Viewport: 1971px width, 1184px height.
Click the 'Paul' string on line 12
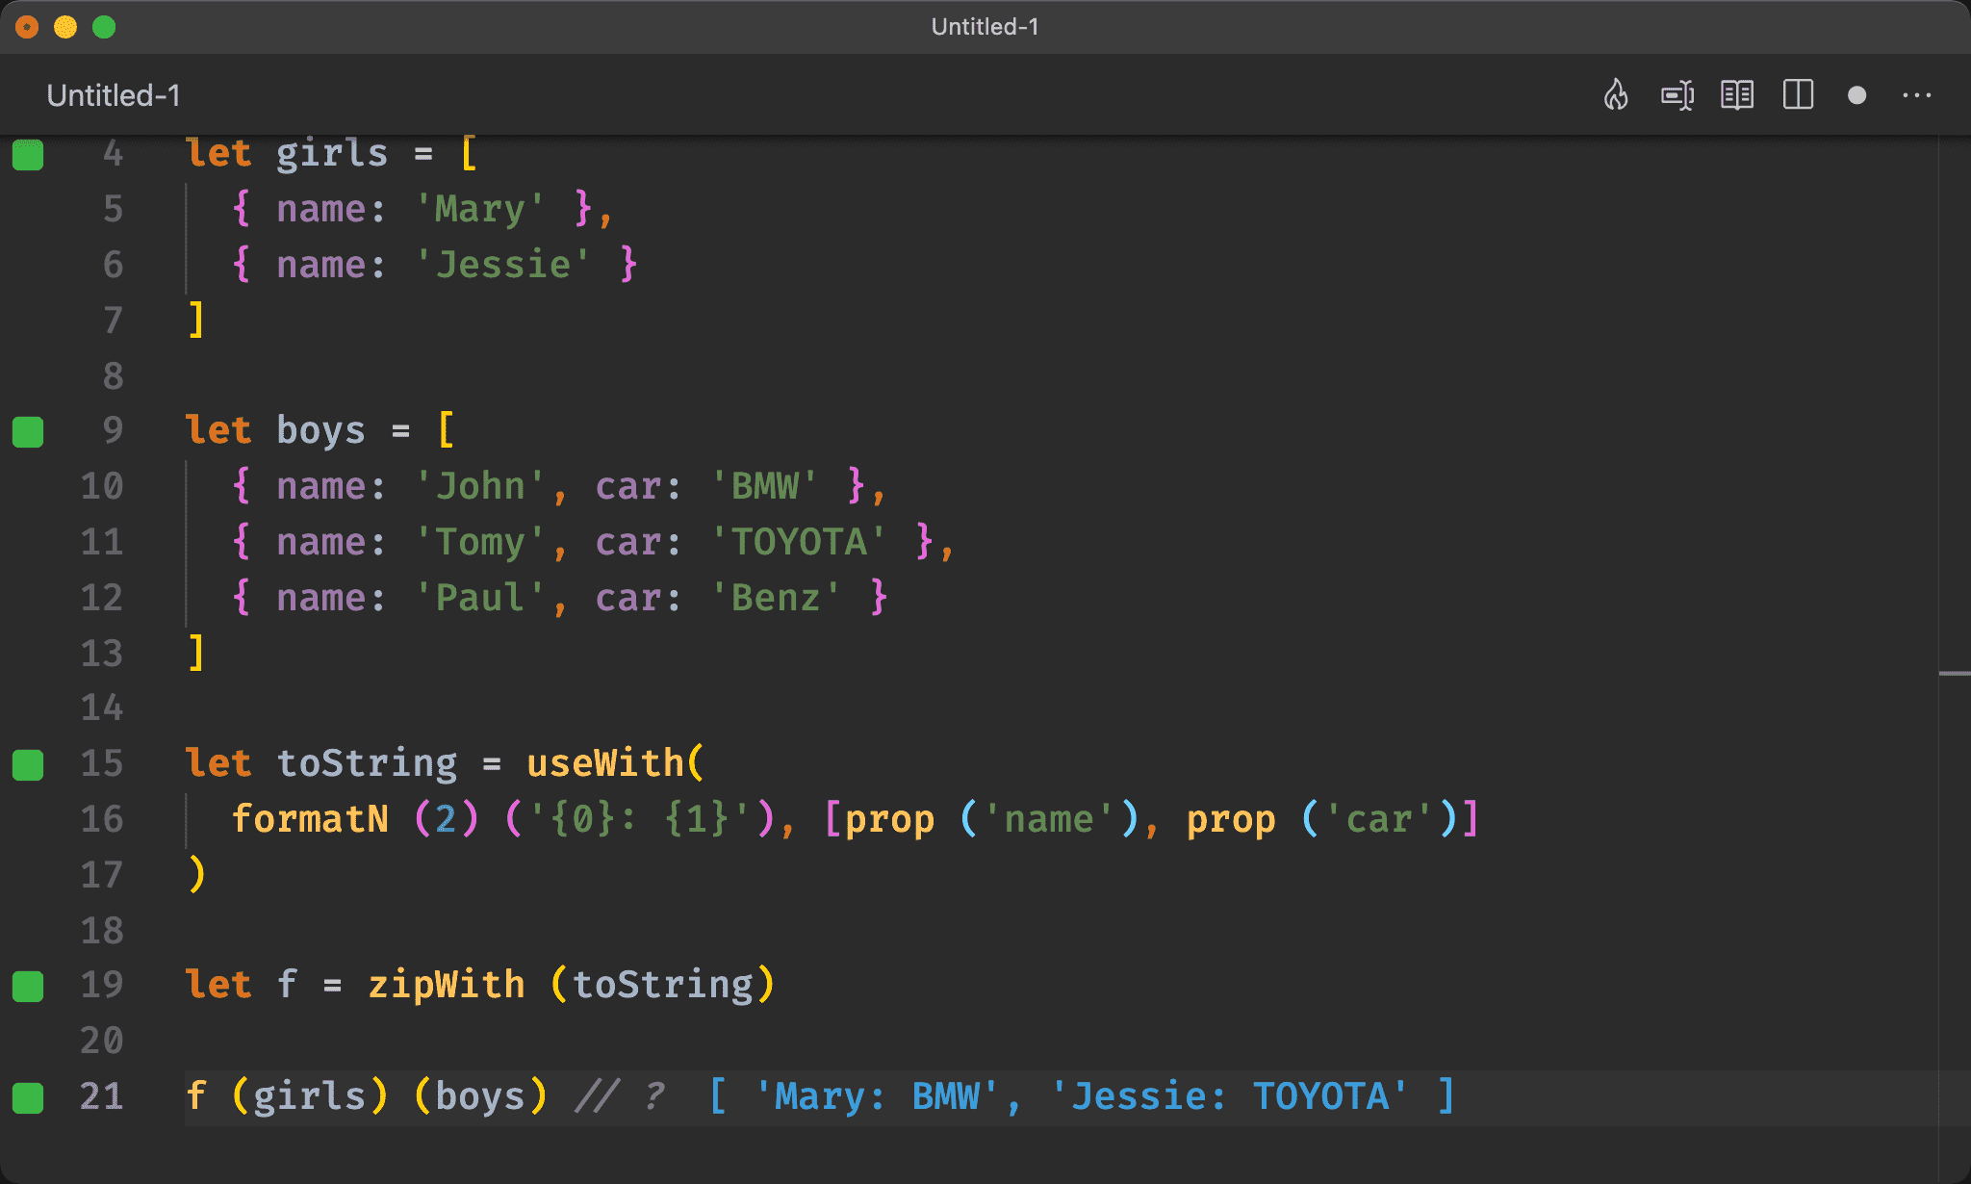pyautogui.click(x=480, y=598)
